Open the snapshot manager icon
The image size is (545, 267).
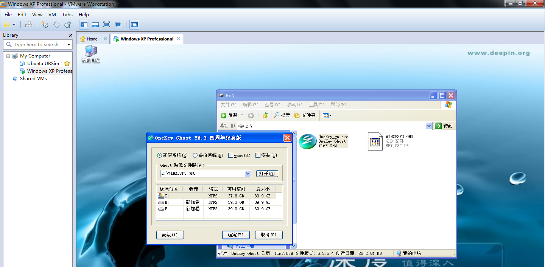tap(68, 25)
